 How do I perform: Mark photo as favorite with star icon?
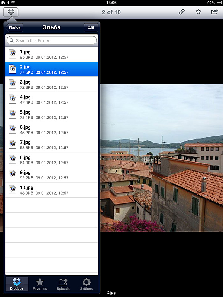198,12
